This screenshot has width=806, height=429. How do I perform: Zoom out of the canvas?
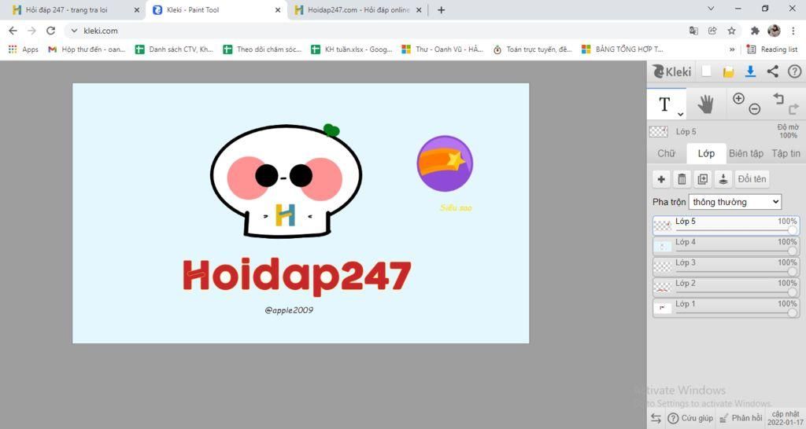pos(754,108)
